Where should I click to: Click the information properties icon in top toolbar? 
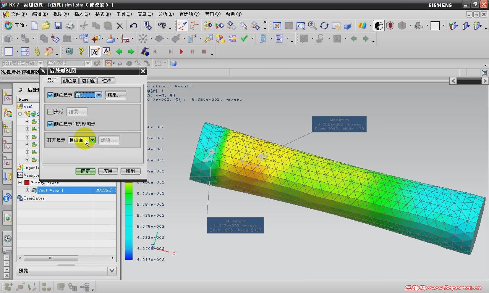147,26
